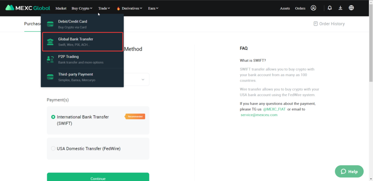Open the Help chat button
373x181 pixels.
point(349,172)
